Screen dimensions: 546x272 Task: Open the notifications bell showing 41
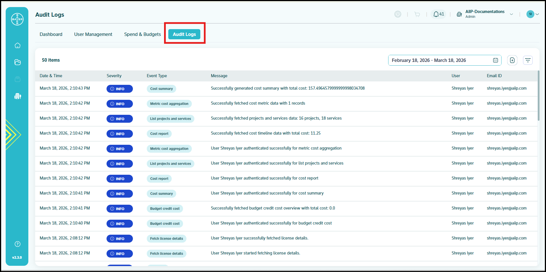(438, 14)
